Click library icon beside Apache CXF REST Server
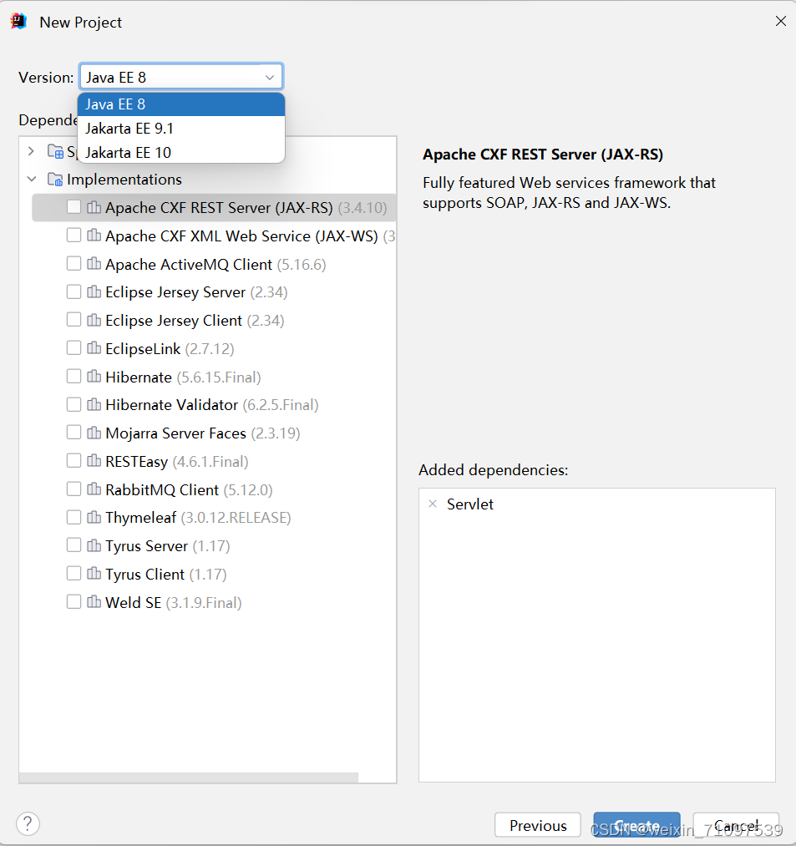Viewport: 796px width, 846px height. point(94,207)
